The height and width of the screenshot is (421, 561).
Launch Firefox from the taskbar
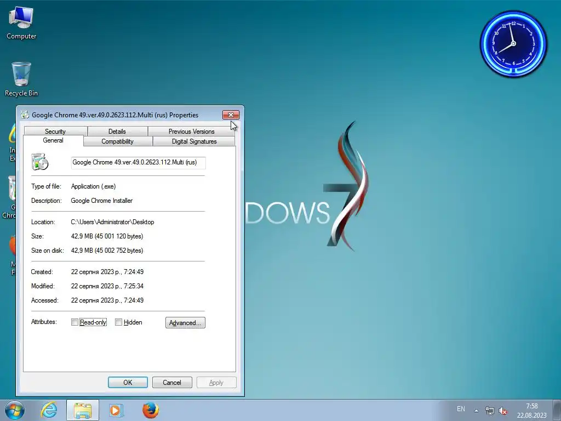click(150, 410)
